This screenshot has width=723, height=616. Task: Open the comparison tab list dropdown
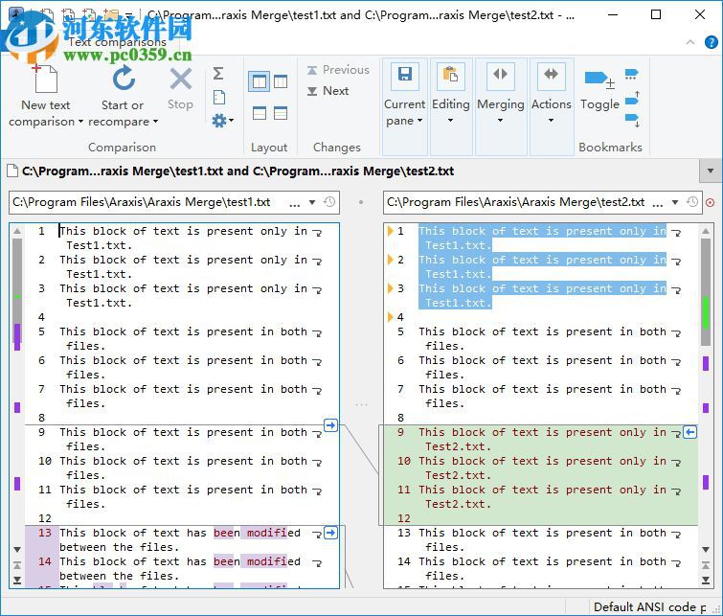(711, 171)
